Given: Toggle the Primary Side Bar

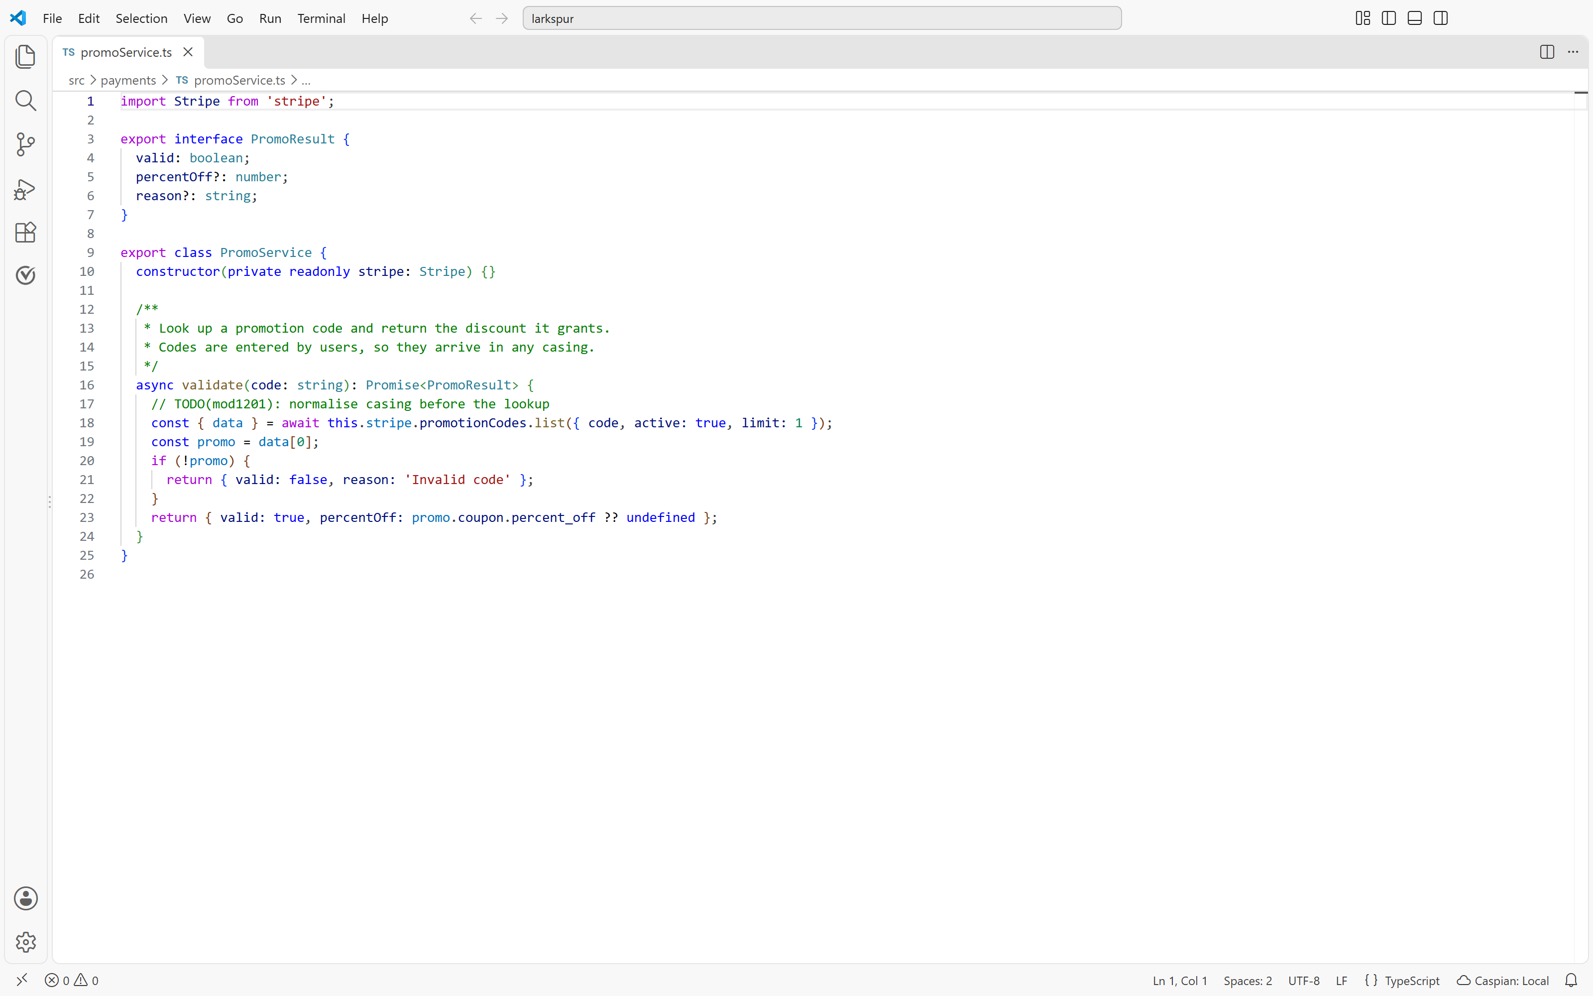Looking at the screenshot, I should [x=1389, y=18].
